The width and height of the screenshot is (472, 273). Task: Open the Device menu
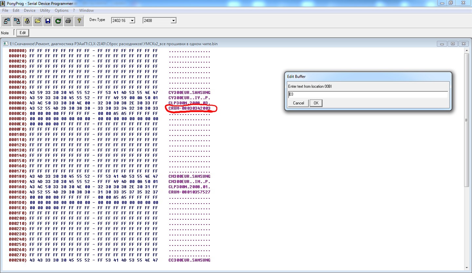[30, 10]
